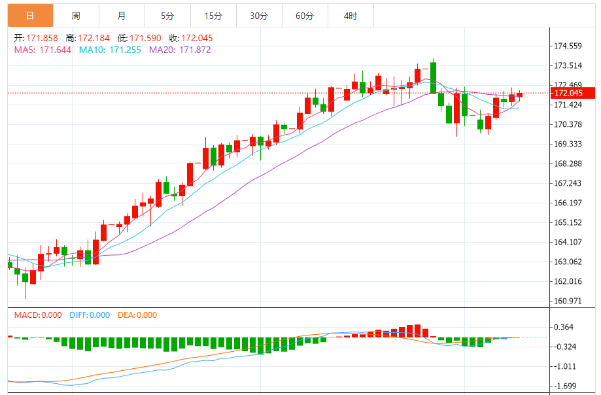Click the 171.424 price axis label
Screen dimensions: 601x395
[568, 105]
